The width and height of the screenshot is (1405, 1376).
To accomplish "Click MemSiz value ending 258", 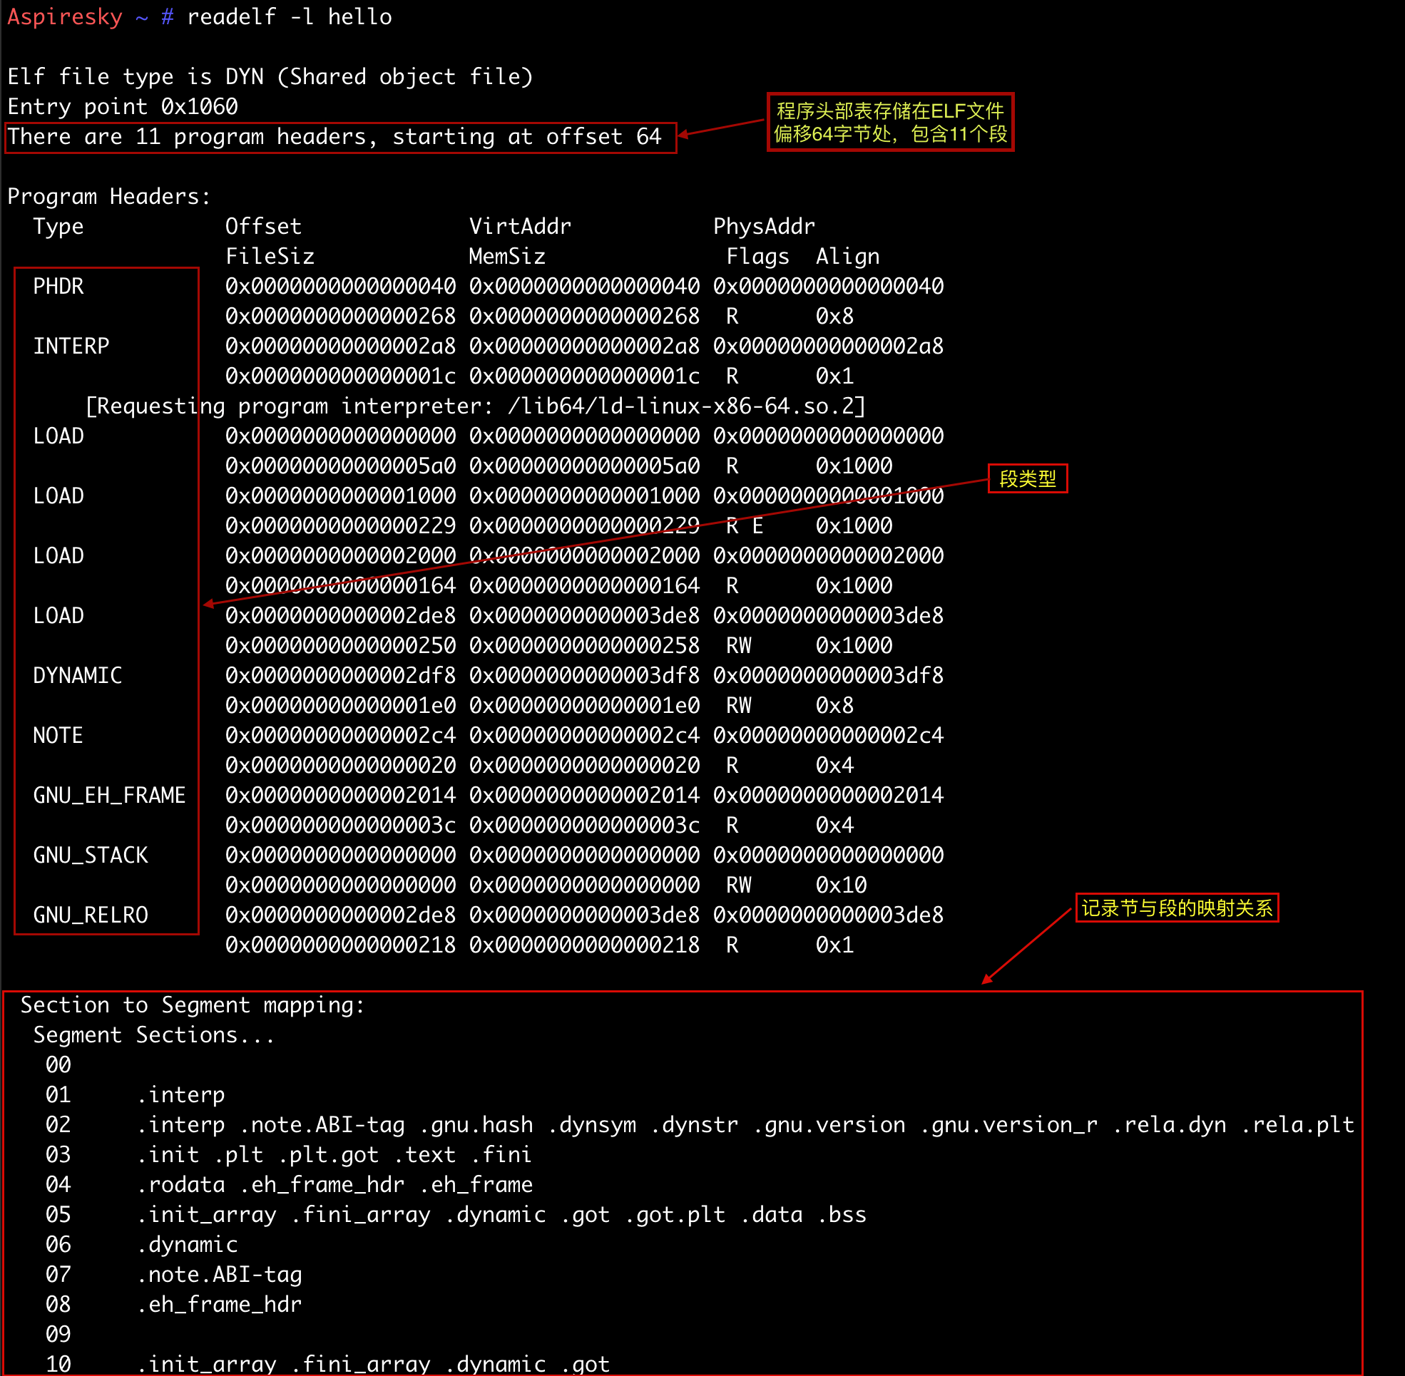I will coord(584,645).
